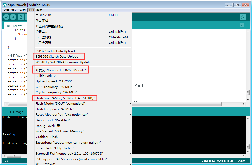This screenshot has height=165, width=252.
Task: Open the 文件 menu
Action: tap(6, 10)
